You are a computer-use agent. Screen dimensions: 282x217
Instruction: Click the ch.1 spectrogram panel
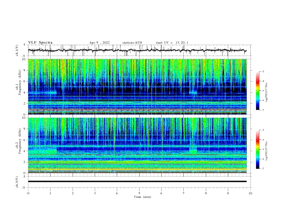coord(137,87)
